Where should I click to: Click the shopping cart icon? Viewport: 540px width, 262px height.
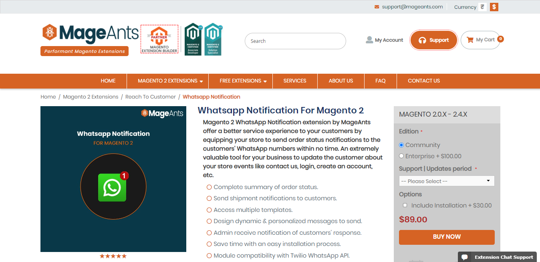tap(470, 40)
